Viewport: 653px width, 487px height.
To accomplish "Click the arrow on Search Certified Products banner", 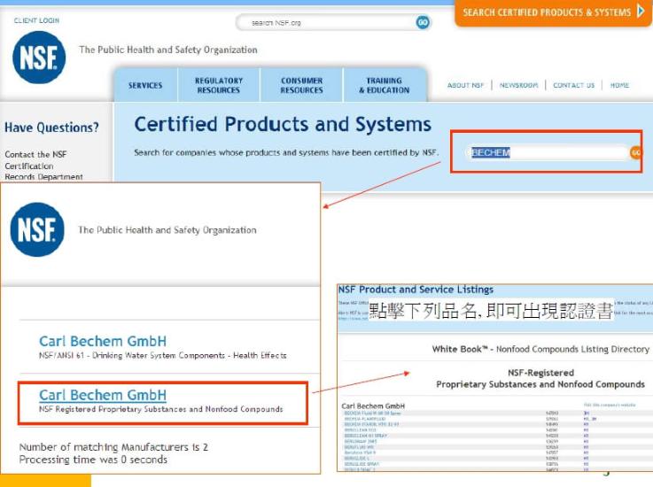I will (641, 12).
